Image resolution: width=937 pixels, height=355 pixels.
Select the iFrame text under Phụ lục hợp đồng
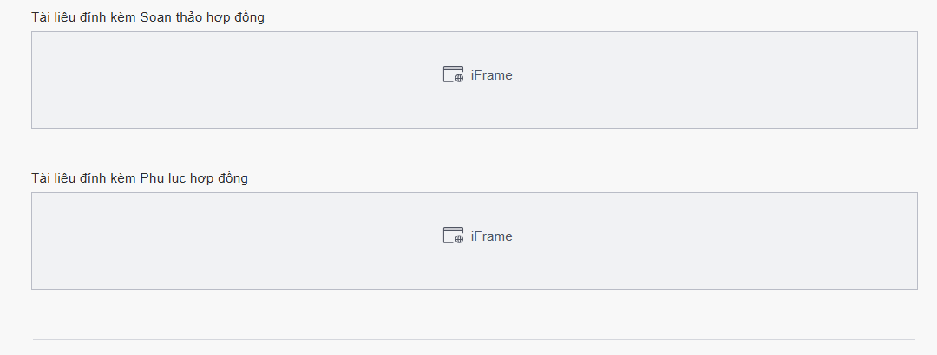click(492, 236)
